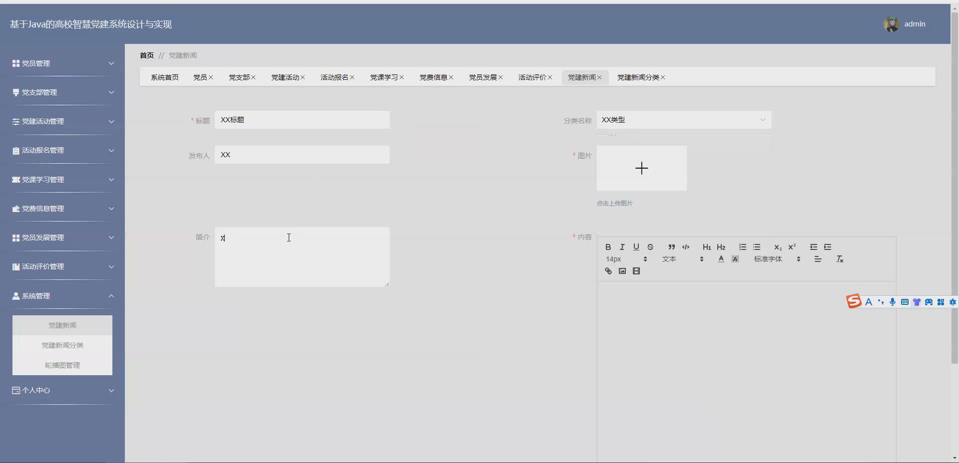Open the admin user avatar menu
This screenshot has width=959, height=463.
[x=891, y=24]
